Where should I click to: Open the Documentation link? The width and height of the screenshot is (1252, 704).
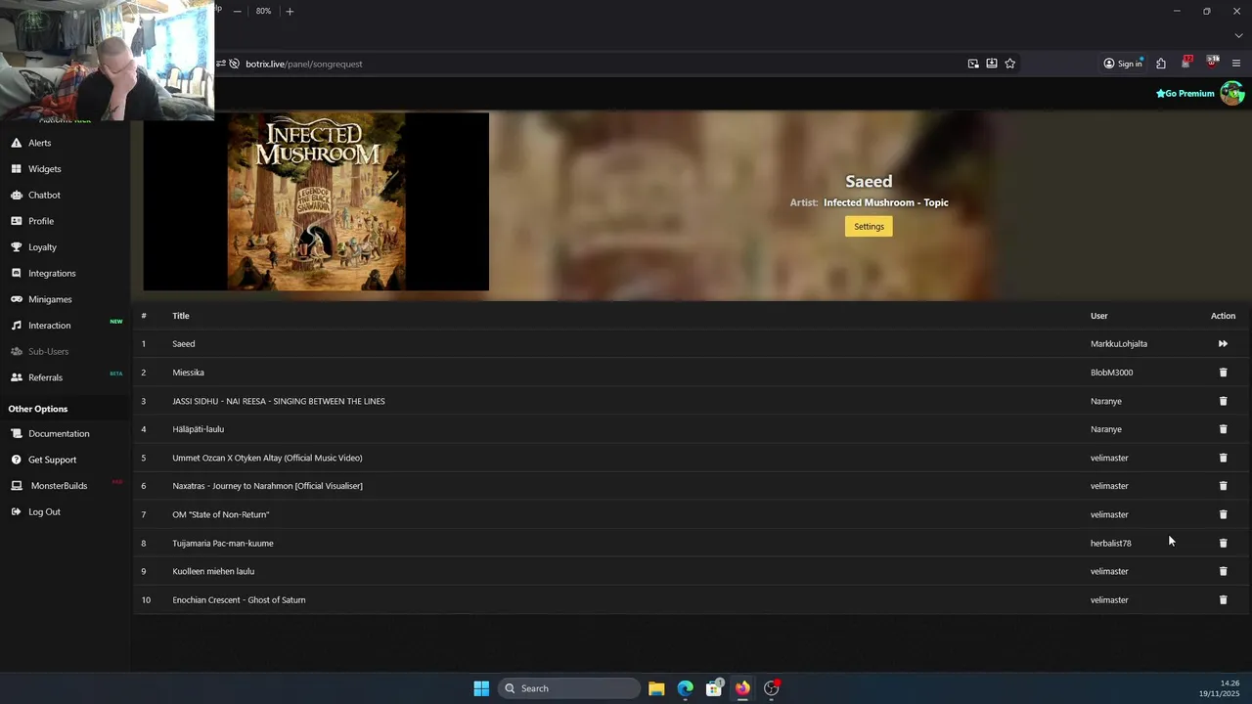(x=59, y=433)
